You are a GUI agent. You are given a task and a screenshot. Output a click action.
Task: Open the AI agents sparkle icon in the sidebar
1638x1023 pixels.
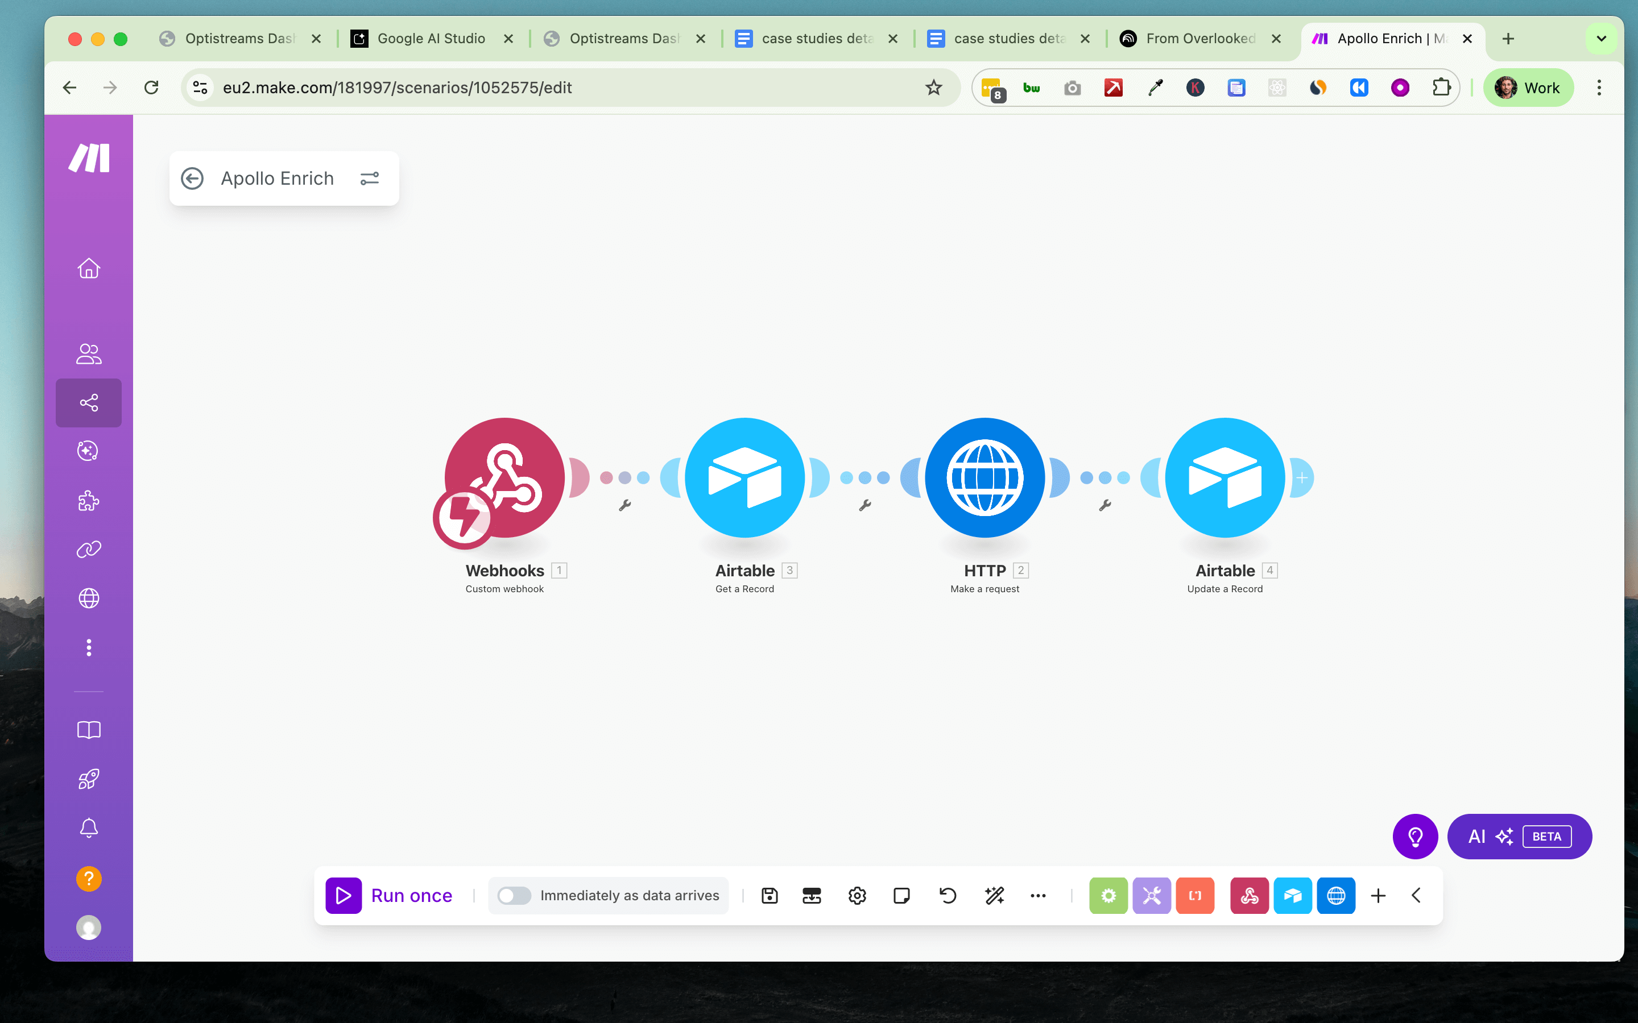coord(89,451)
